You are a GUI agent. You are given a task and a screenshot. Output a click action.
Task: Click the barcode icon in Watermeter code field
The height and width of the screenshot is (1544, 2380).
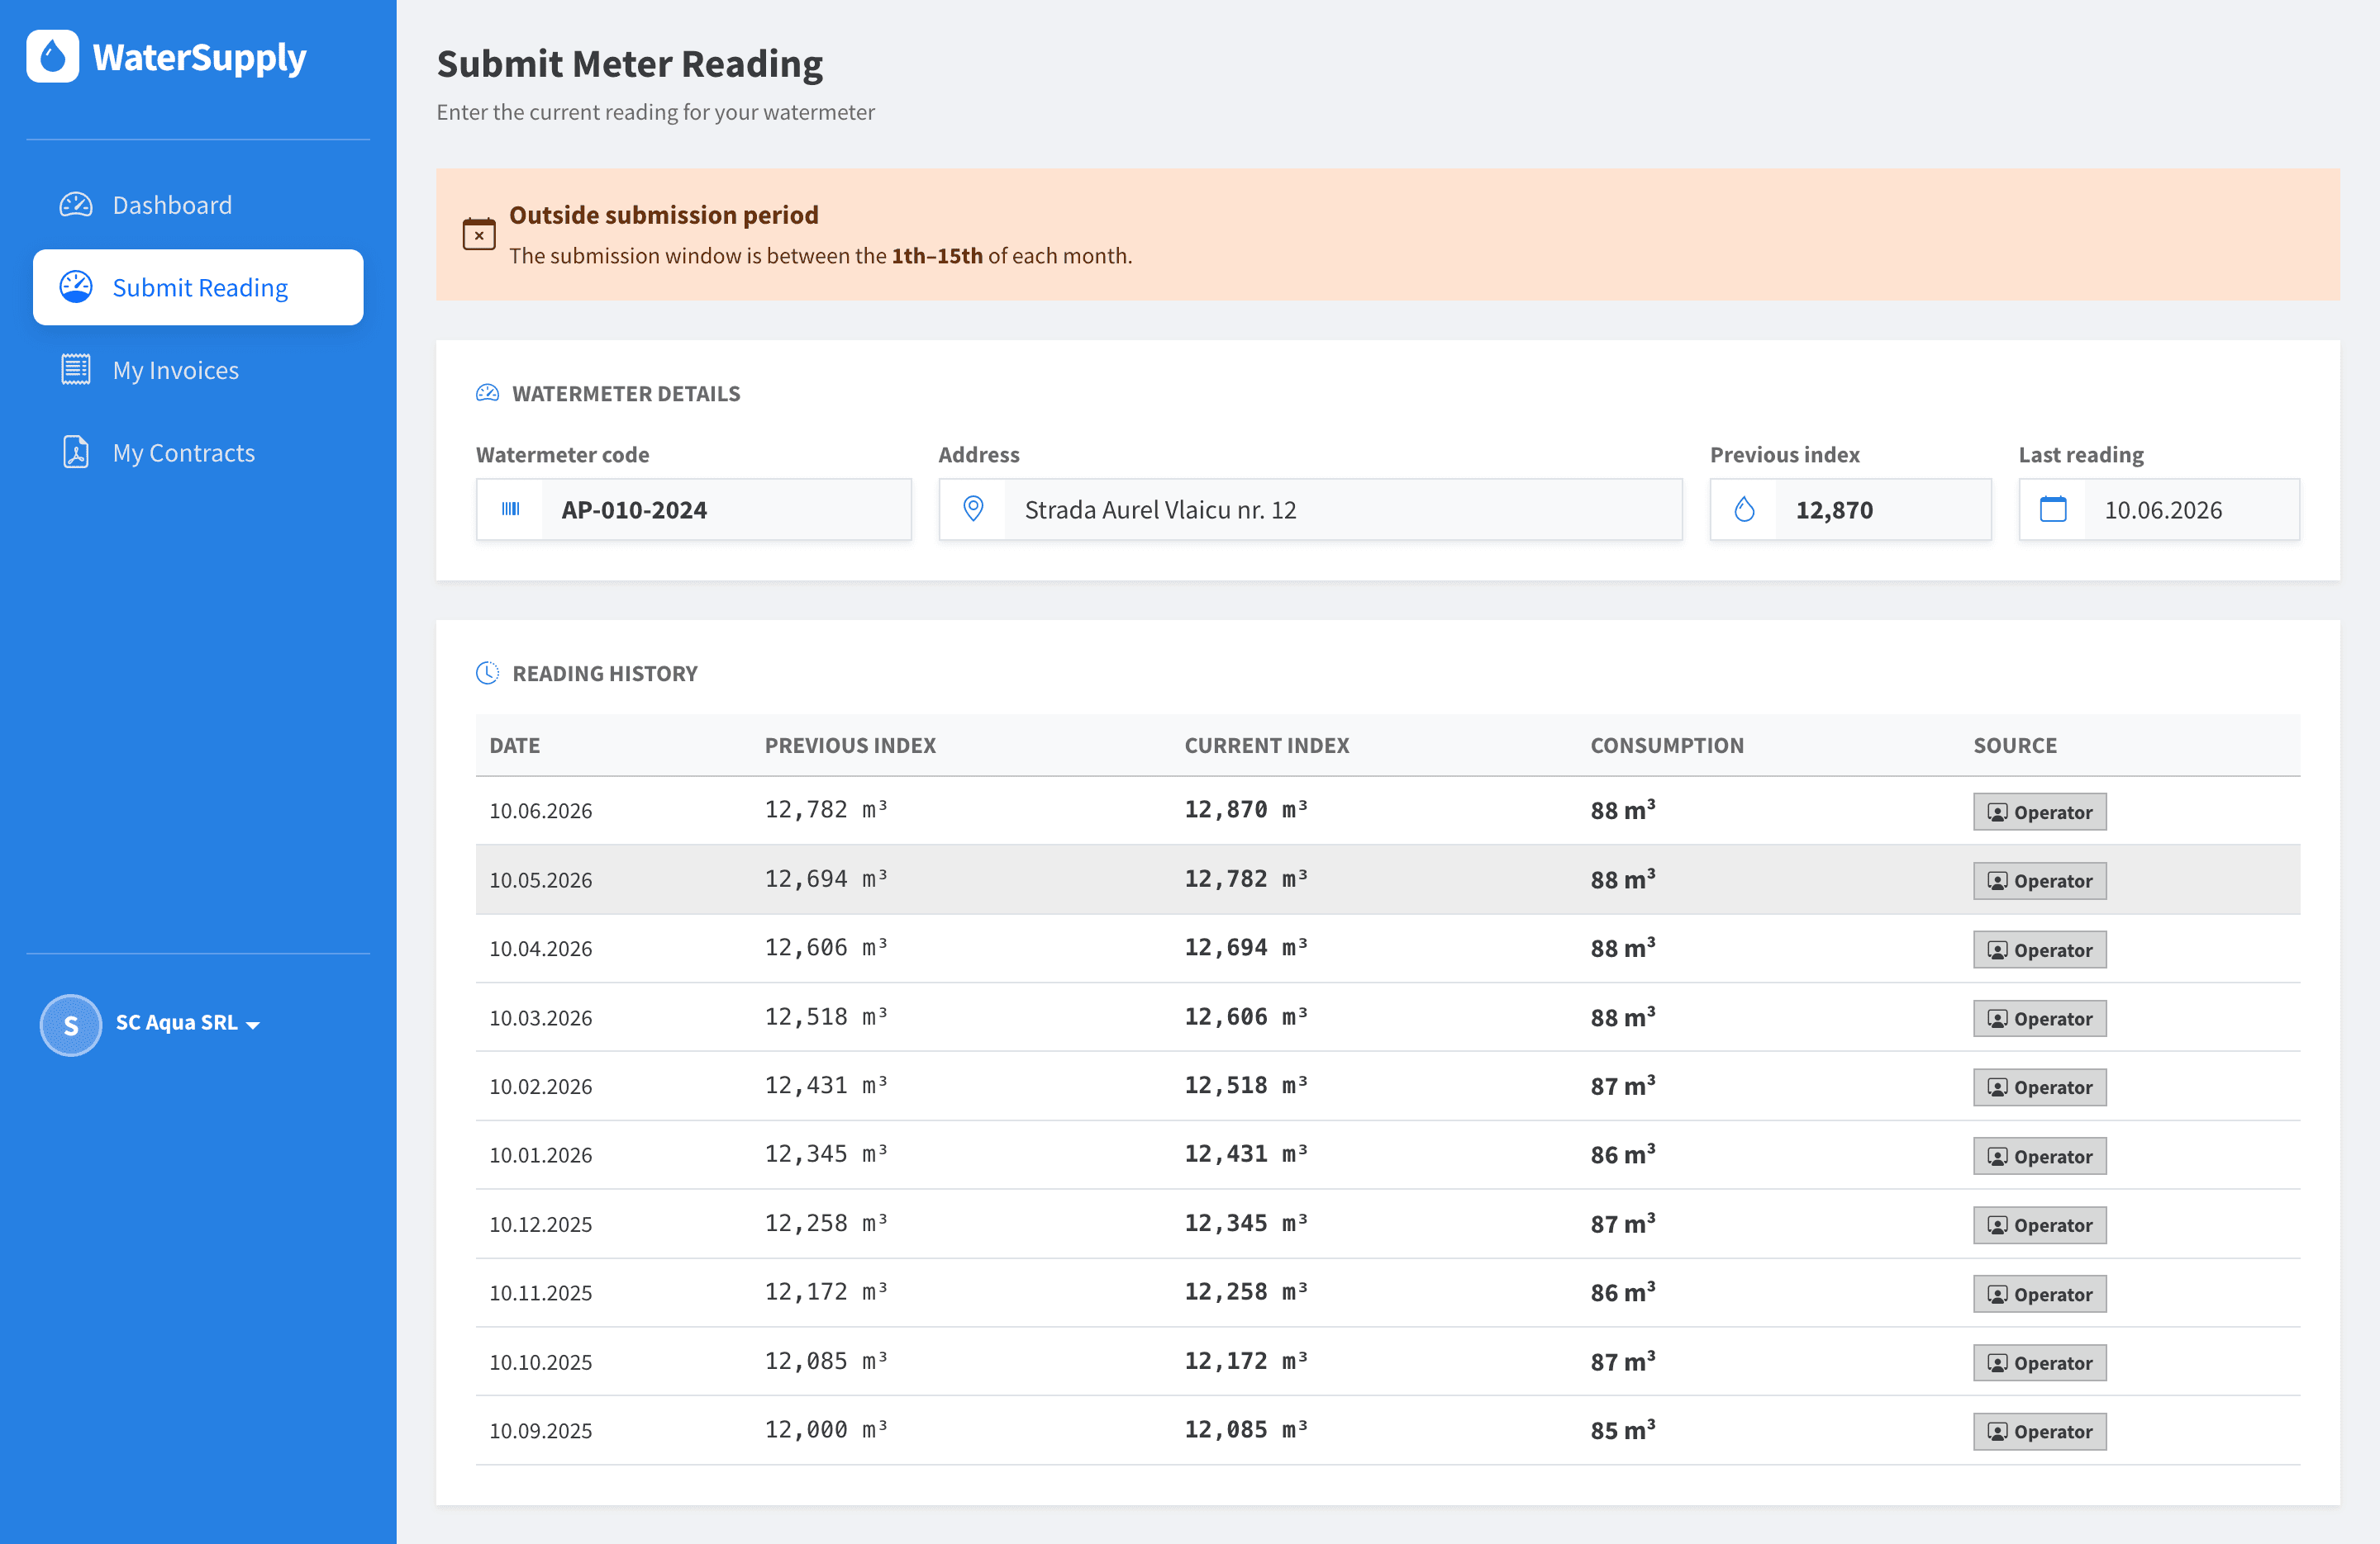(x=510, y=509)
